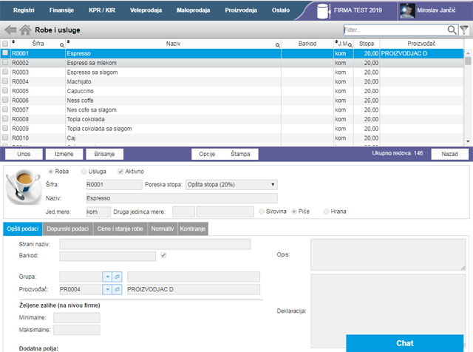Click the magnifier icon in filter box
This screenshot has width=473, height=352.
tap(452, 30)
